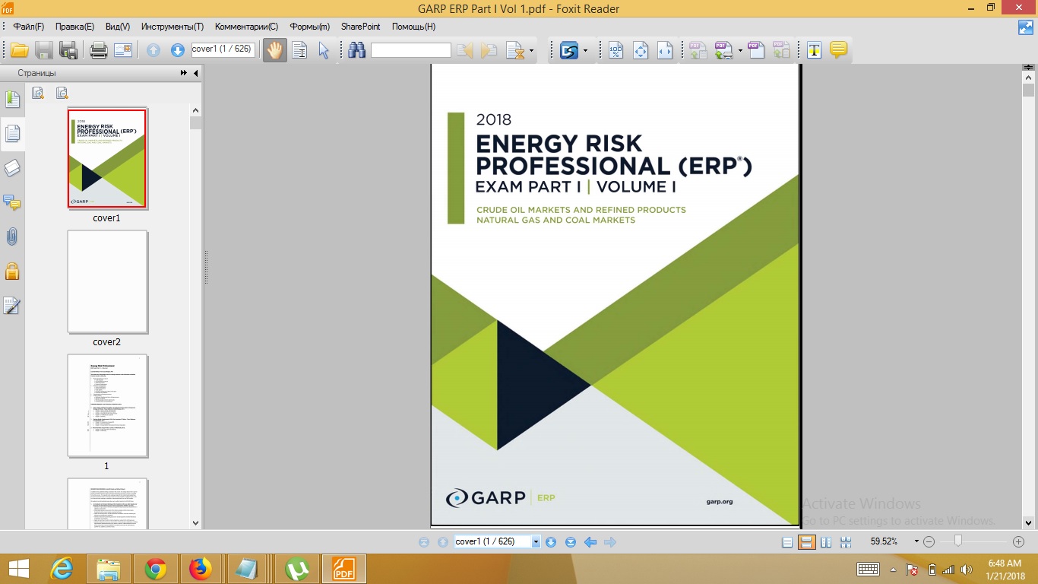Expand the Pages panel with double arrows

[183, 73]
